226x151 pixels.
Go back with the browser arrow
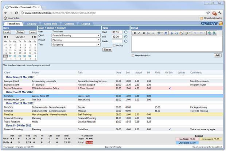point(5,13)
